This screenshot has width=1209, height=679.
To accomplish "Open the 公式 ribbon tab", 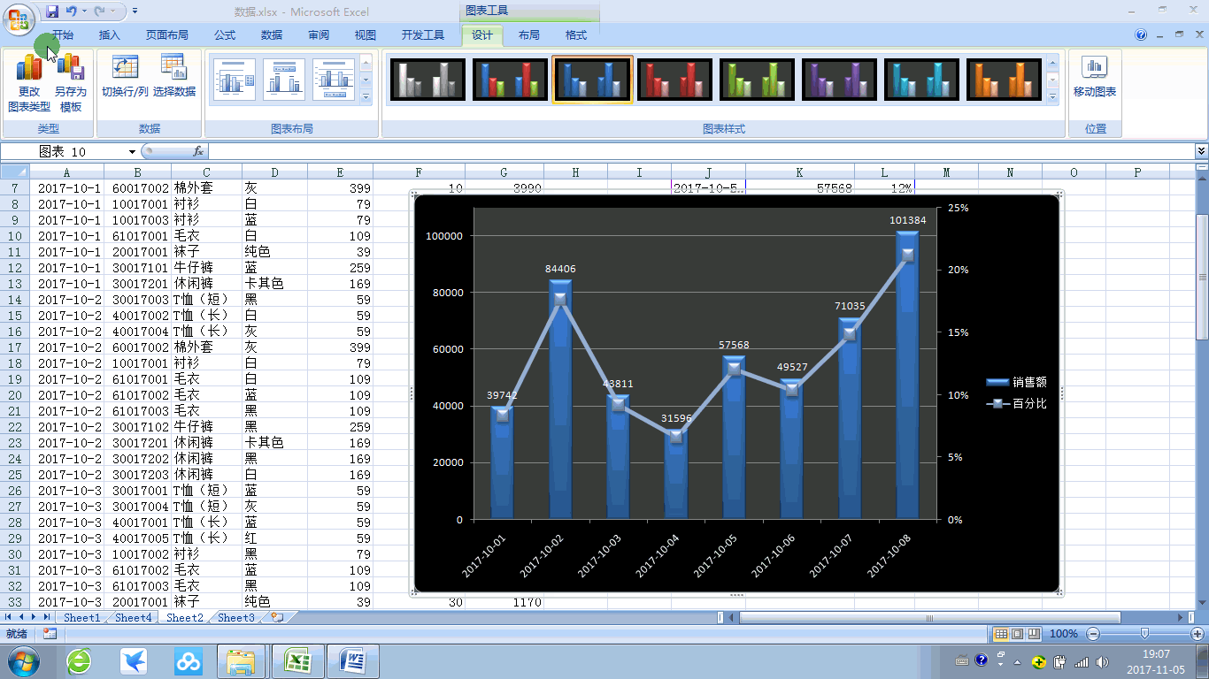I will 225,35.
